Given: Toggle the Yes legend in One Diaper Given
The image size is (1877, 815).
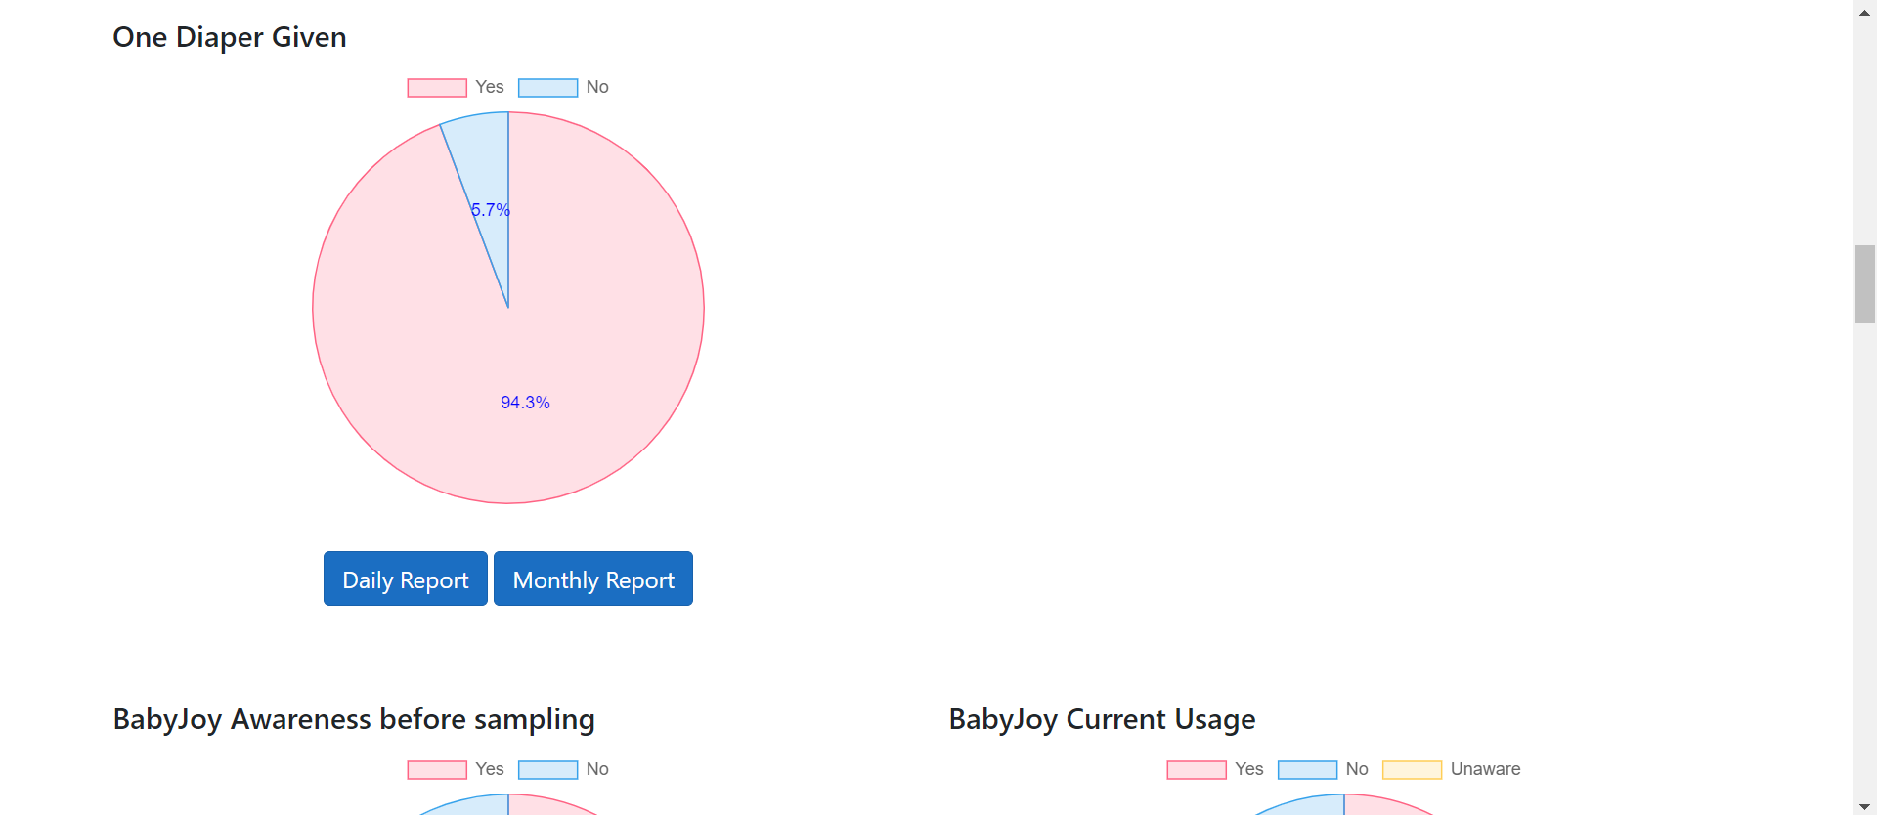Looking at the screenshot, I should tap(456, 87).
